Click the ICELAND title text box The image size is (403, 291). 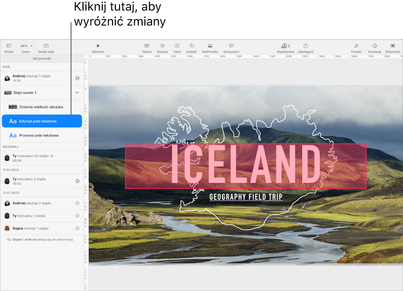point(246,166)
